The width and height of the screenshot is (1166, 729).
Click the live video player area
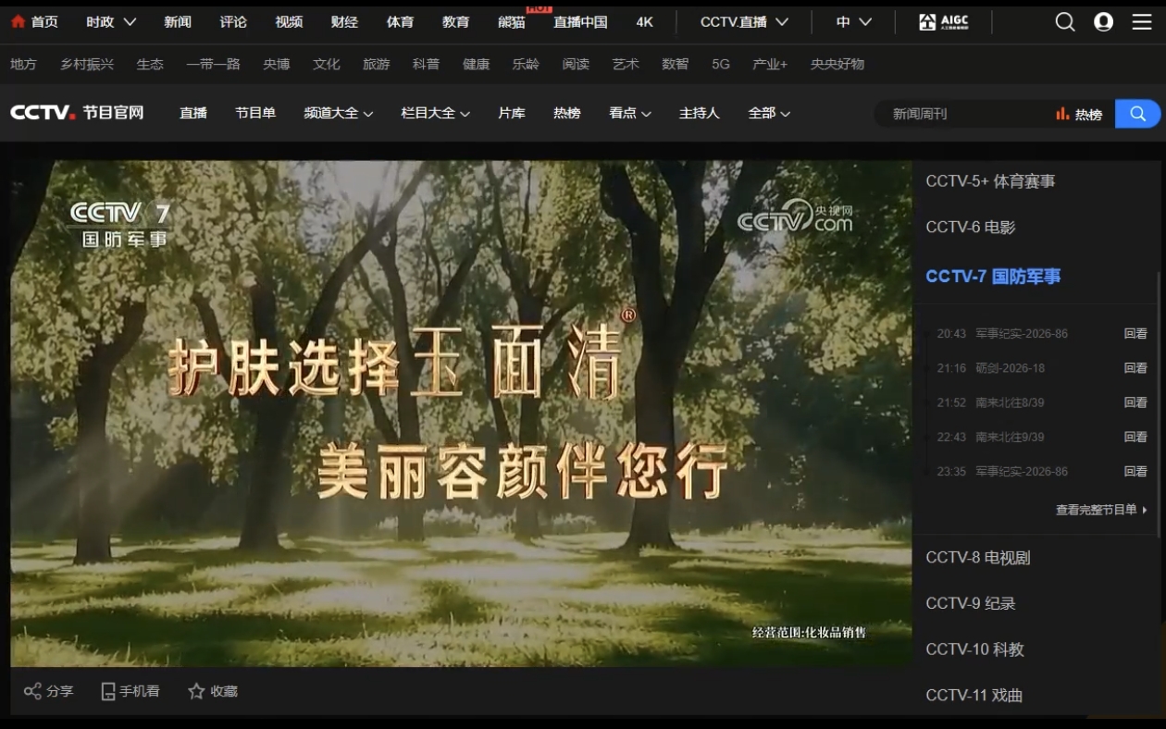(461, 413)
